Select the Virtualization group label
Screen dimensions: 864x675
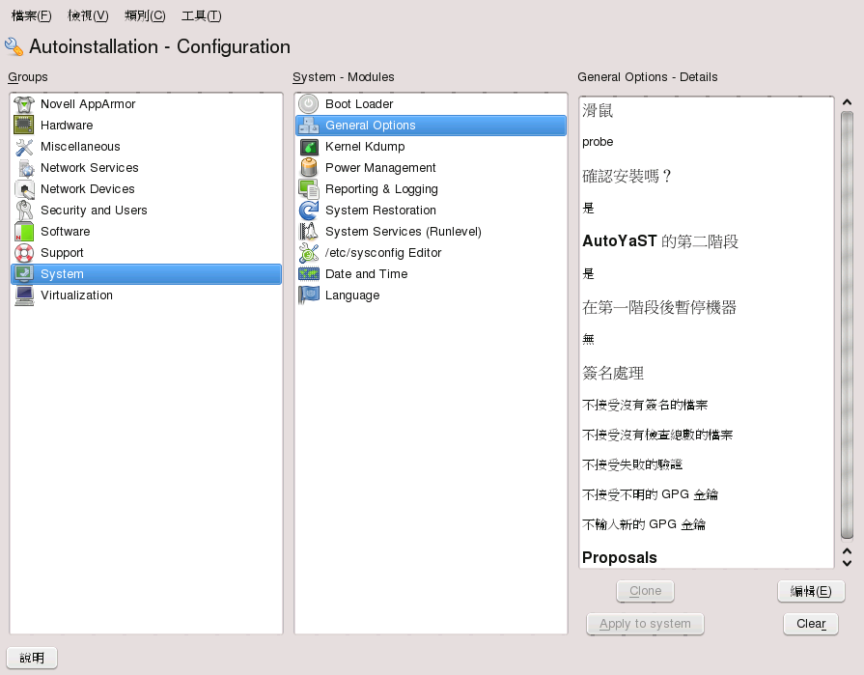(76, 295)
